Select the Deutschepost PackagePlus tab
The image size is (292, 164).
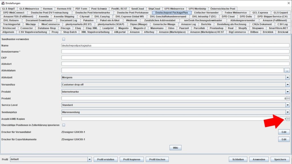(171, 13)
